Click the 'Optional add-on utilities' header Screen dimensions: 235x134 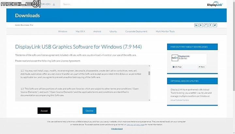pos(192,81)
